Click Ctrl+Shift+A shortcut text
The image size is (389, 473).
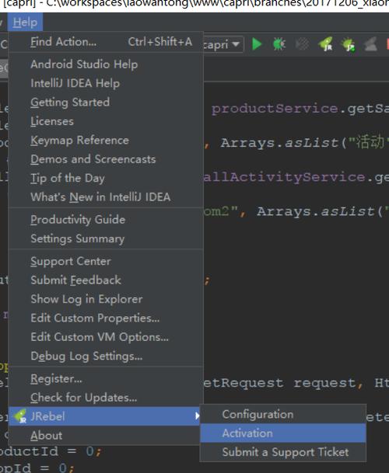point(160,42)
